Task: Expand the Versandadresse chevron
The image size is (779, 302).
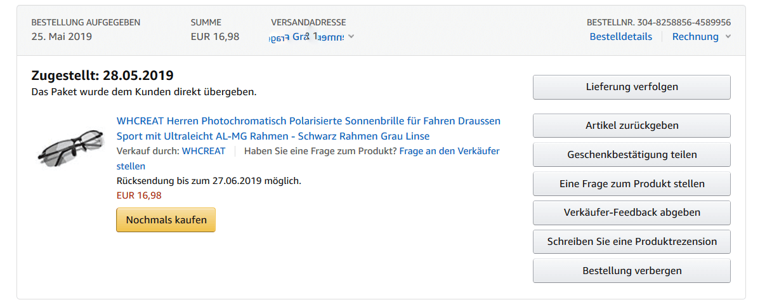Action: [351, 37]
